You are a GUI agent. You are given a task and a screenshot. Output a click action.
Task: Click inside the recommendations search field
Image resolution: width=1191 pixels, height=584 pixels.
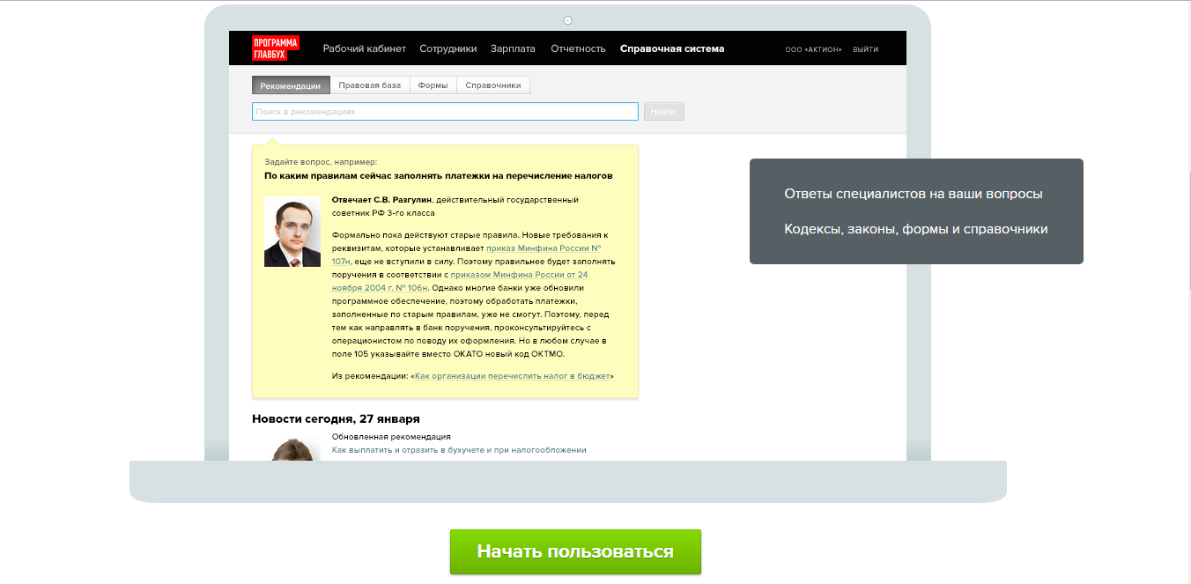[445, 111]
